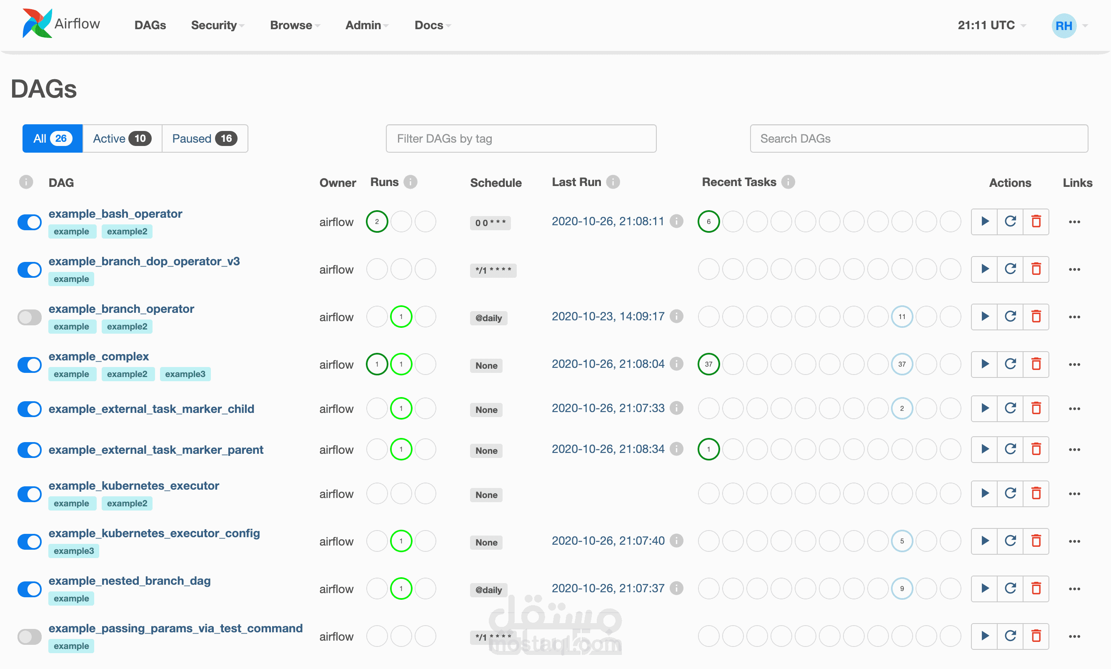Delete the example_external_task_marker_parent DAG

1036,450
